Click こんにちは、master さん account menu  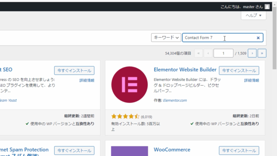(x=245, y=7)
